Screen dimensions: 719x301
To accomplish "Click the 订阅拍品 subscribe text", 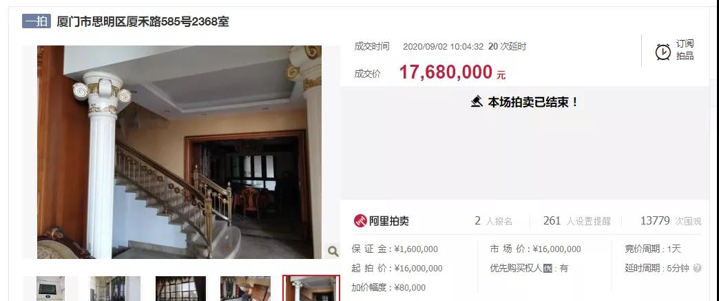I will point(685,50).
